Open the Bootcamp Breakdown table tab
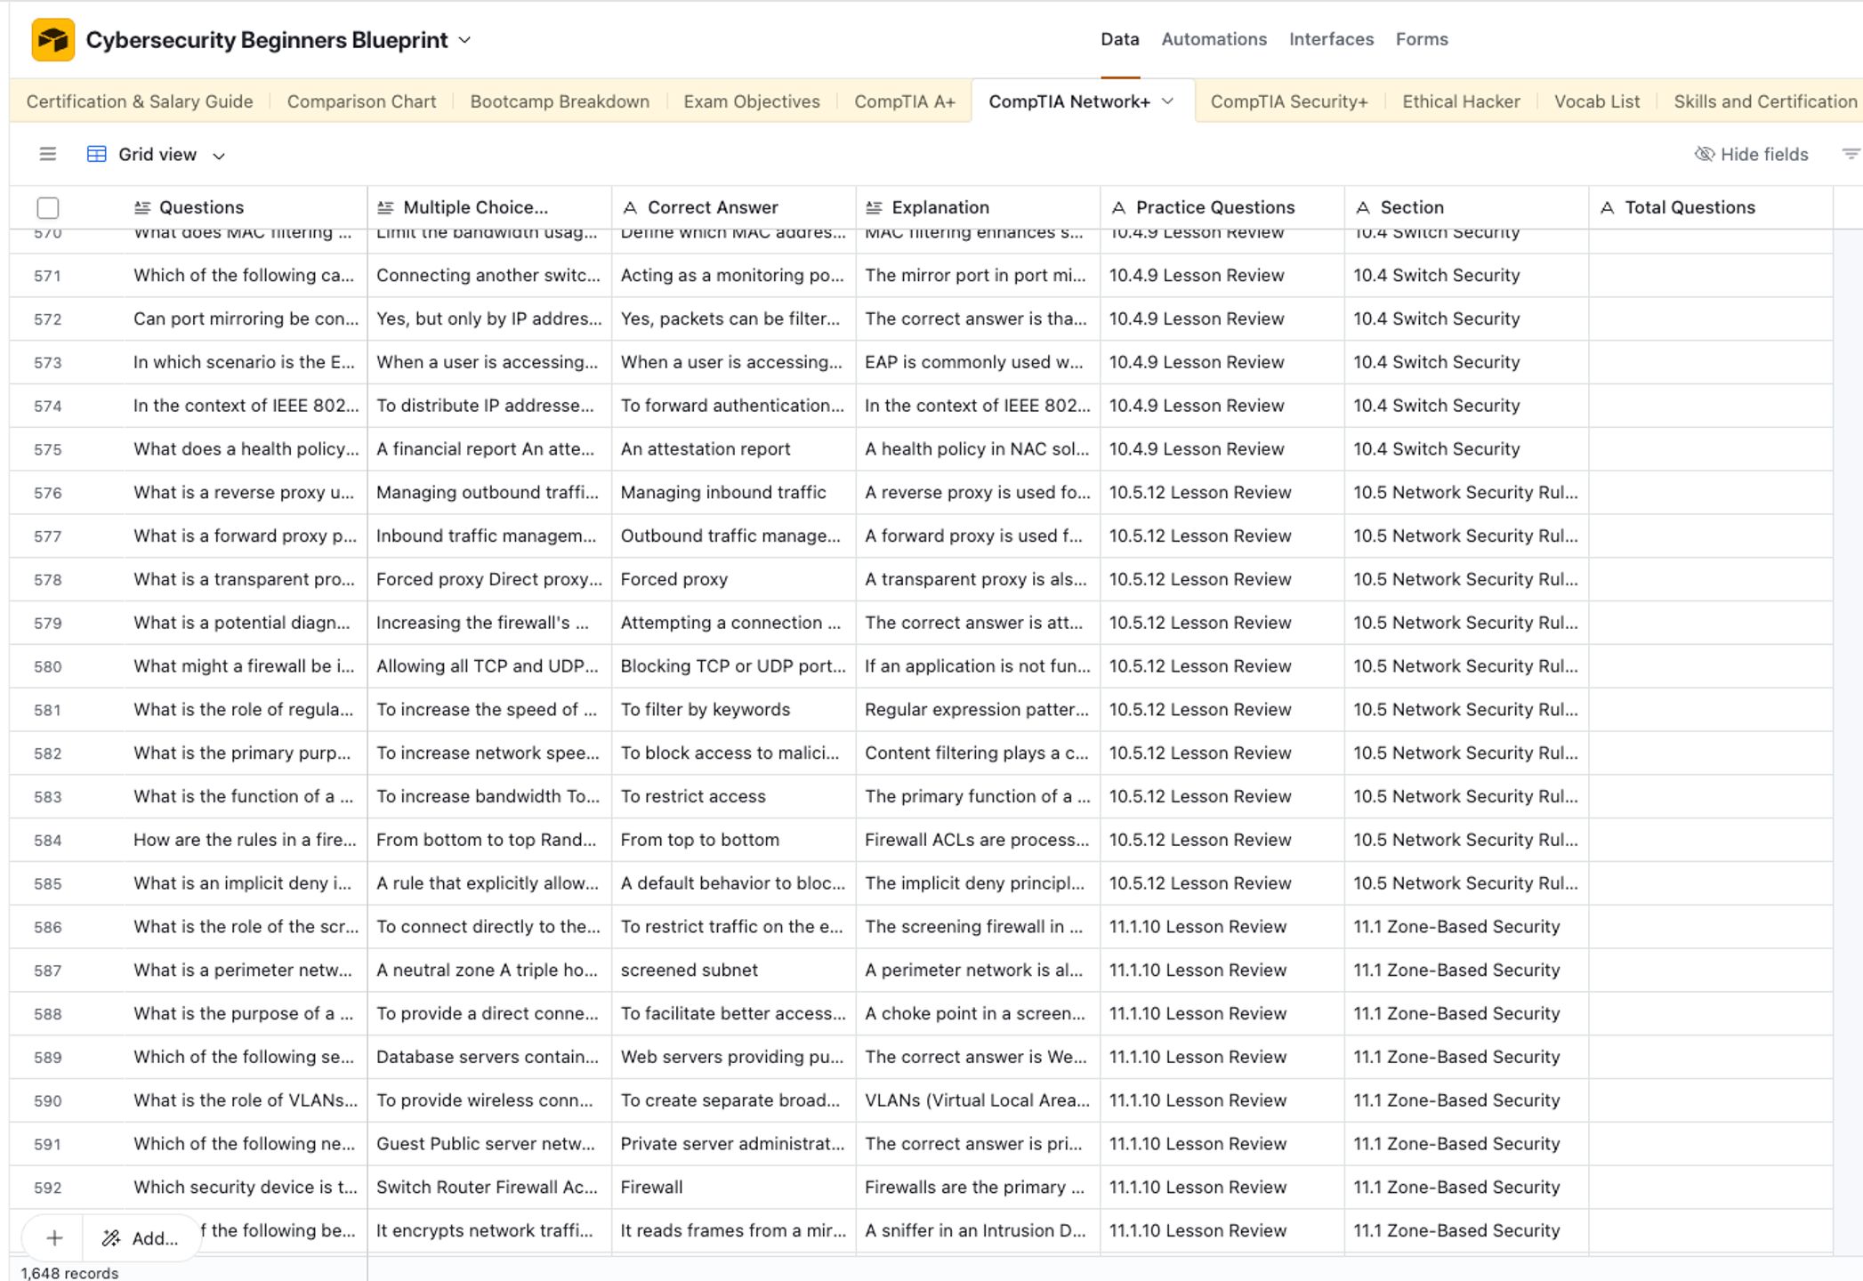1863x1281 pixels. [560, 101]
